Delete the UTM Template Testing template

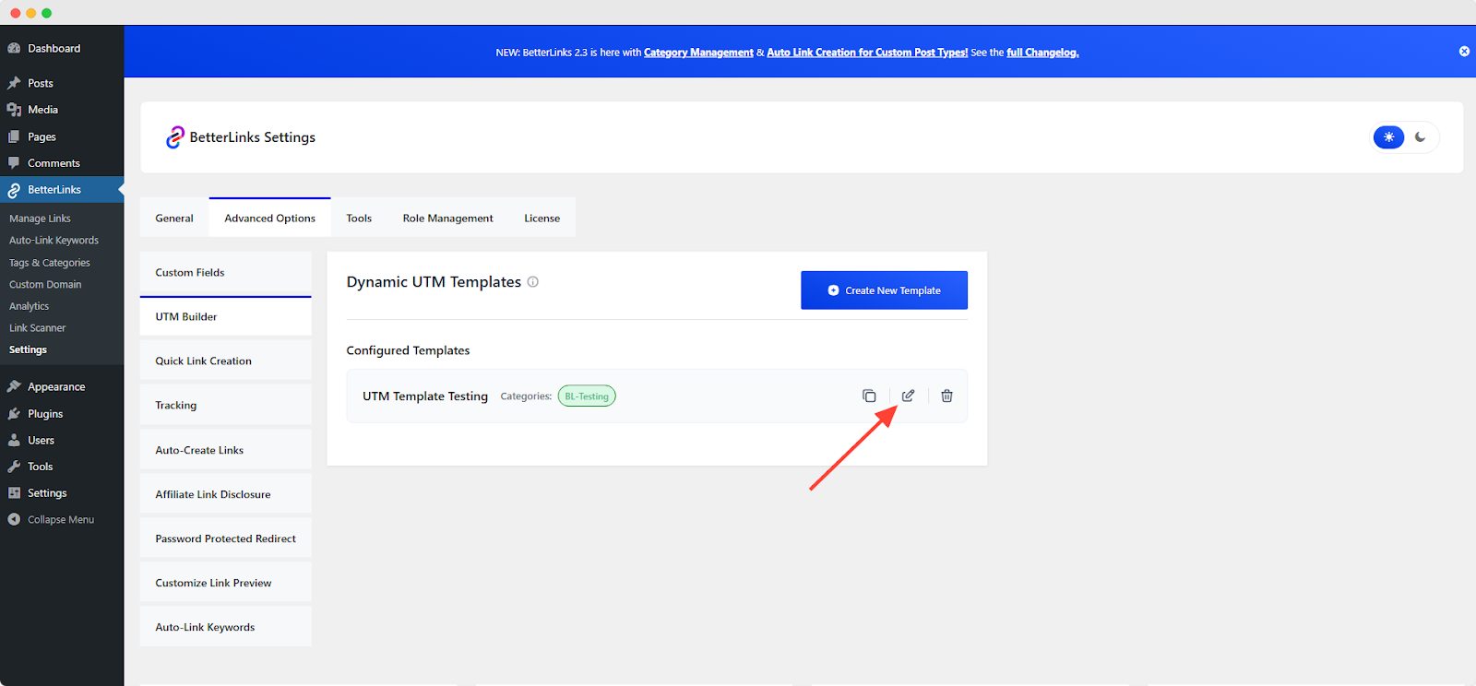(x=946, y=396)
